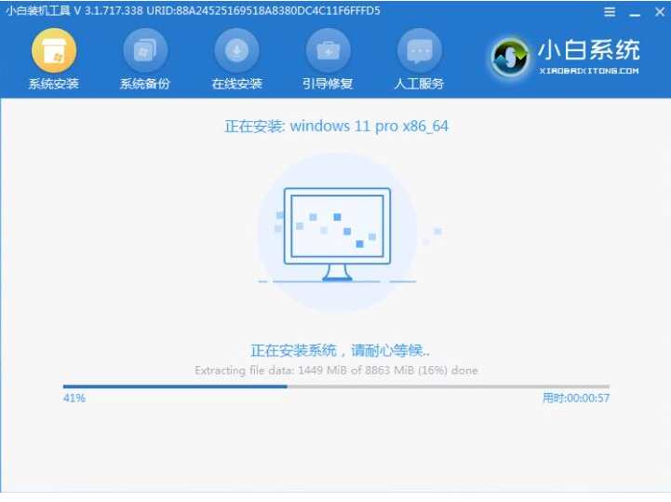Viewport: 671px width, 502px height.
Task: Select the 在线安装 download icon
Action: [236, 50]
